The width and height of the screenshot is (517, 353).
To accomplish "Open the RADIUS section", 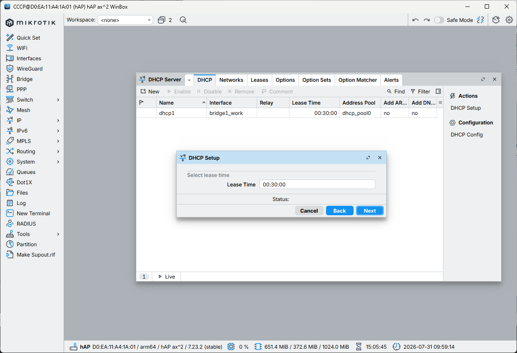I will [x=26, y=224].
